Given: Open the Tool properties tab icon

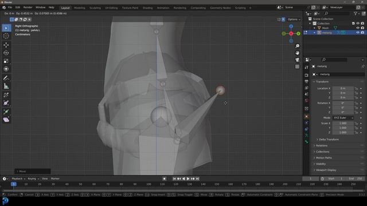Looking at the screenshot, I should pos(306,68).
